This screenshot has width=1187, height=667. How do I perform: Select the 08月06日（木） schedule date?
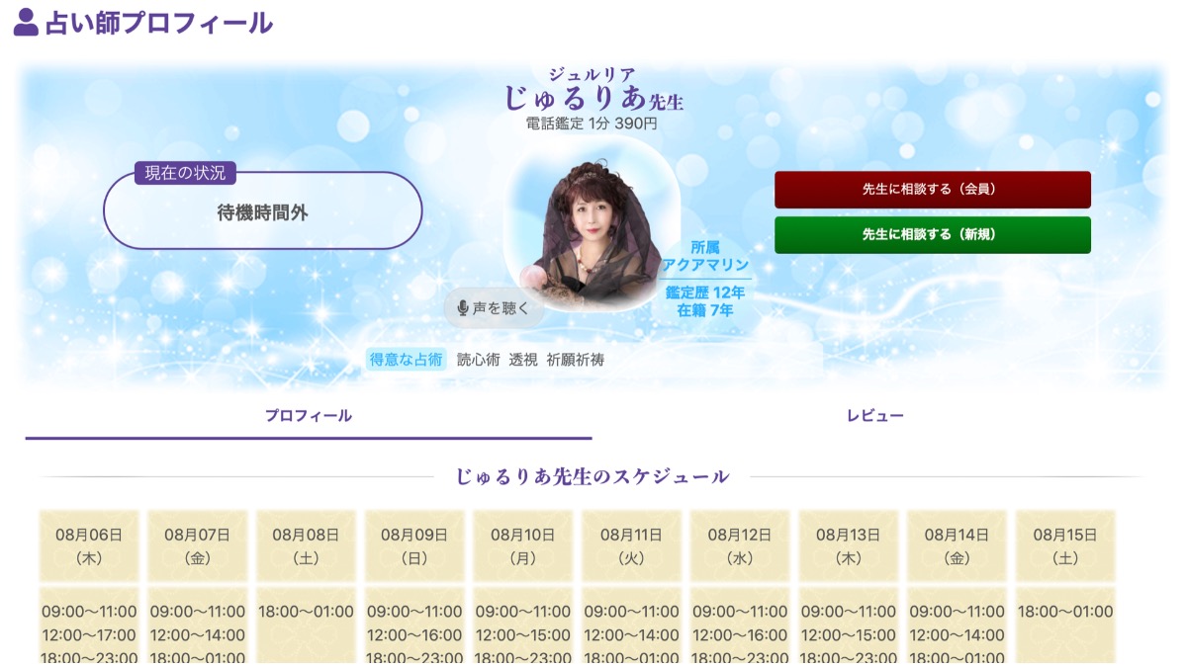tap(89, 545)
